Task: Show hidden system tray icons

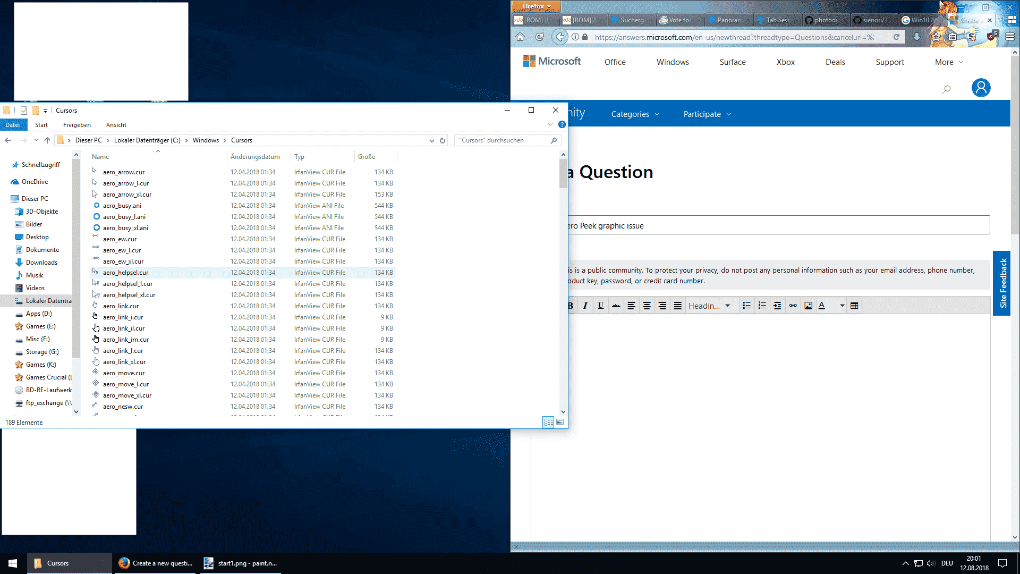Action: (x=905, y=563)
